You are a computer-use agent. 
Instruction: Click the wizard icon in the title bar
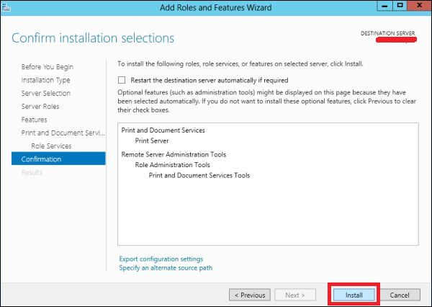[x=6, y=6]
